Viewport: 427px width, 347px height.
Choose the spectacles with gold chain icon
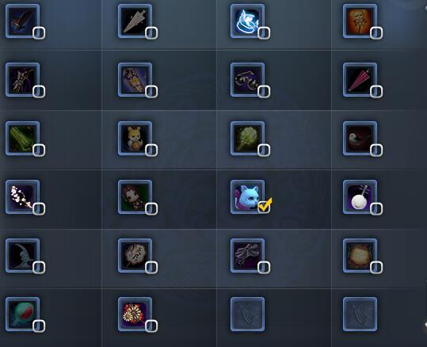[247, 80]
